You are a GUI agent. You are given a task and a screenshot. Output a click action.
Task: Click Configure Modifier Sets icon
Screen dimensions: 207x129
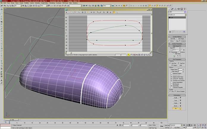(x=184, y=31)
